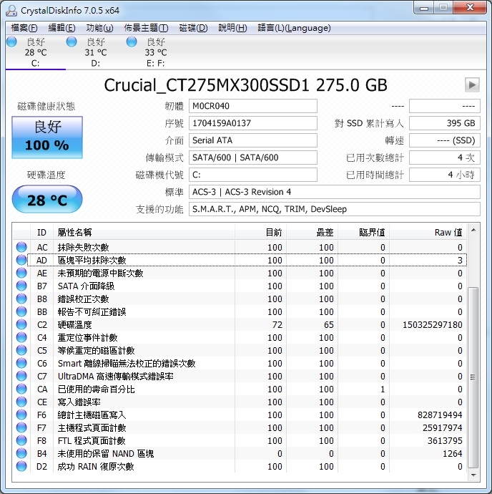Click status circle of attribute BB row
This screenshot has height=494, width=492.
21,311
